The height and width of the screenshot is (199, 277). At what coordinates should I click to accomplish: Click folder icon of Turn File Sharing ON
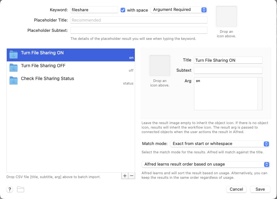coord(14,55)
